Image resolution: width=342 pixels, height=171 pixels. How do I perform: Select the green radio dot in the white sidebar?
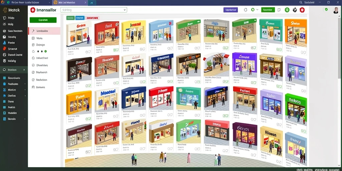tap(45, 51)
